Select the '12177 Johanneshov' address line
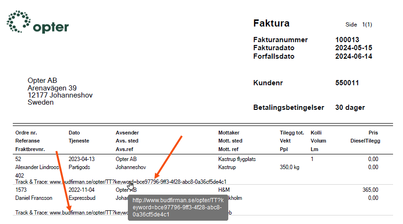 coord(60,95)
